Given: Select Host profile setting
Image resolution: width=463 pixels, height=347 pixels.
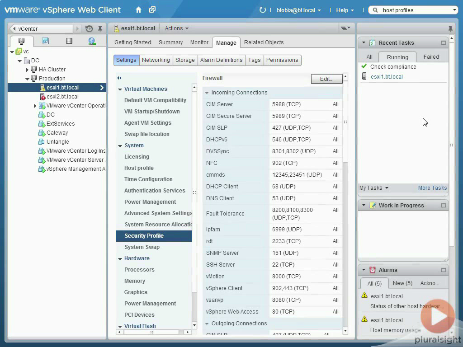Looking at the screenshot, I should coord(139,168).
